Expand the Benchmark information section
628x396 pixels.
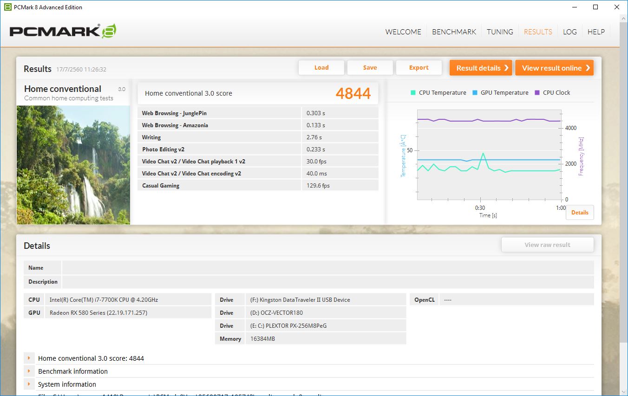[29, 371]
